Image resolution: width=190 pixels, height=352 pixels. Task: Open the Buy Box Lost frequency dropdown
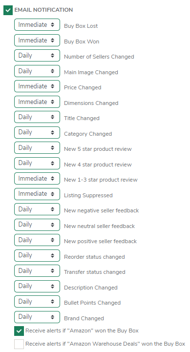coord(37,25)
